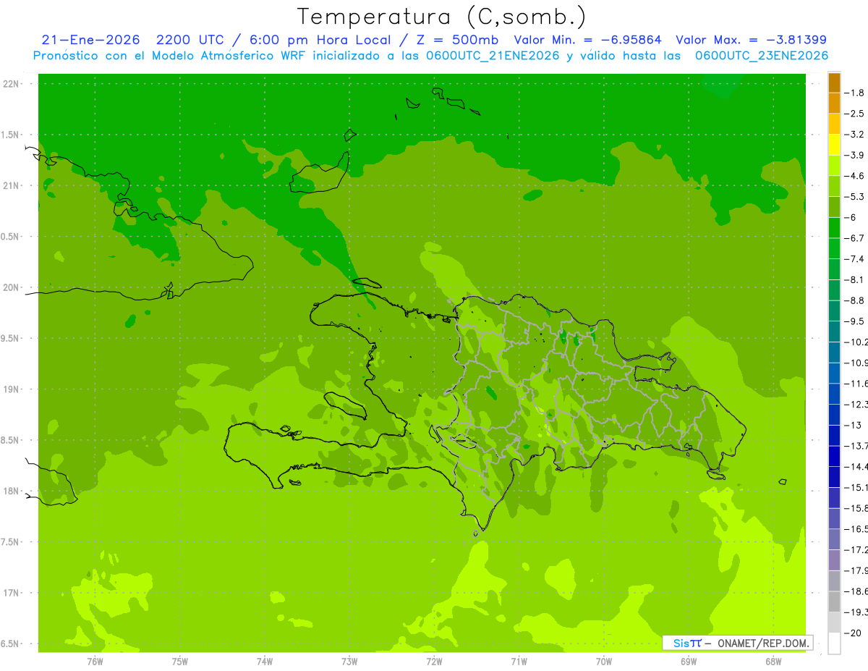The image size is (868, 671).
Task: Click "Valor Min. = -6.95864" in header
Action: point(587,40)
